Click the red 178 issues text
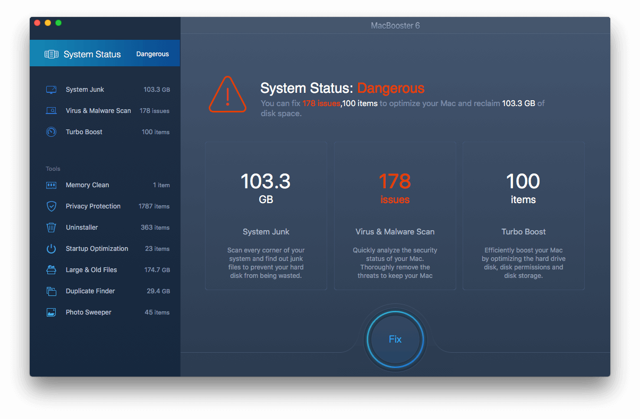The image size is (640, 419). [321, 103]
